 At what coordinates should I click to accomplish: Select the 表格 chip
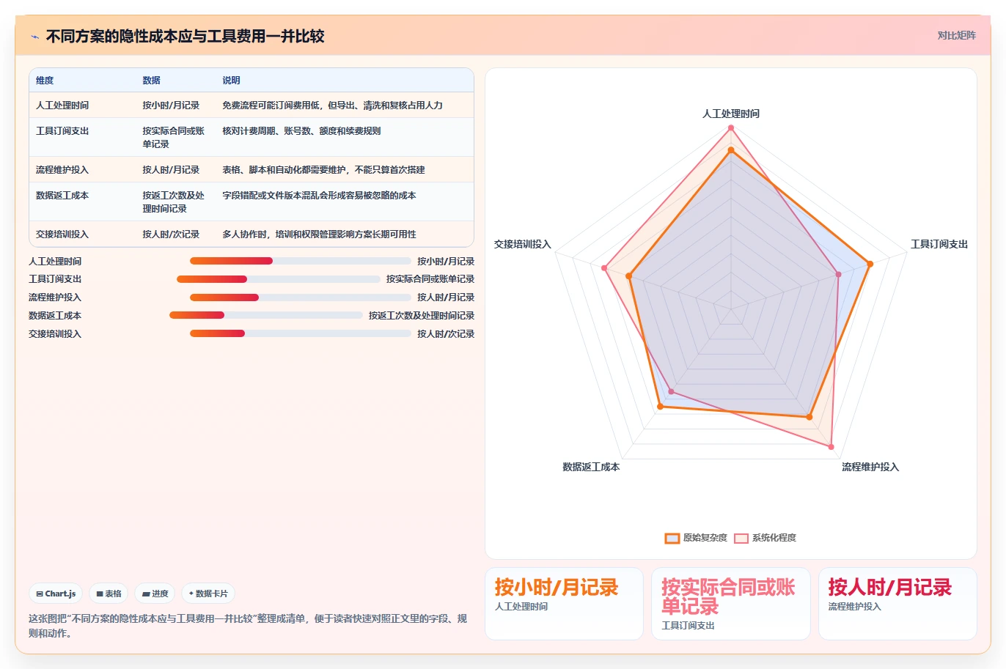point(109,594)
